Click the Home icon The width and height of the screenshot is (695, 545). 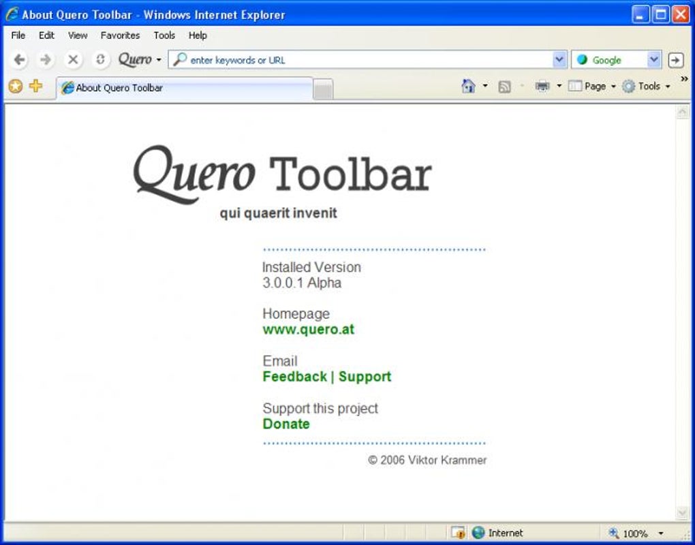tap(469, 86)
